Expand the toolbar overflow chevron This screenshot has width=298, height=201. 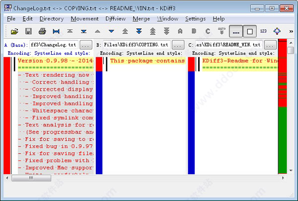coord(291,31)
